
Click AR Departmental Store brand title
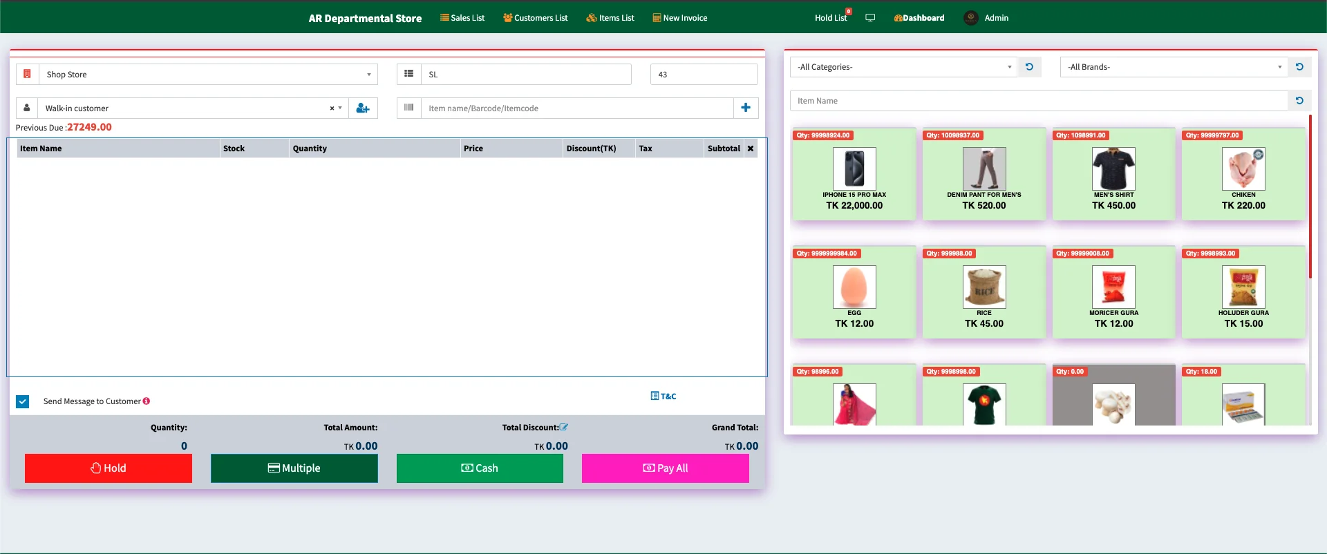click(x=365, y=19)
